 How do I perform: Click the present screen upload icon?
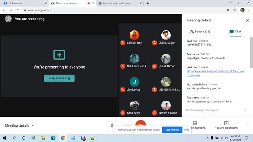pyautogui.click(x=59, y=55)
